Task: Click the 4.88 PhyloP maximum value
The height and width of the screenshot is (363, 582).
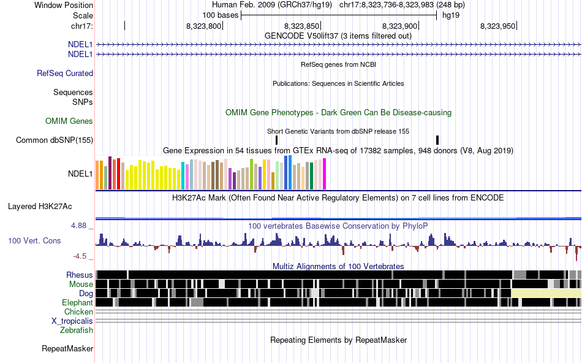Action: tap(78, 226)
